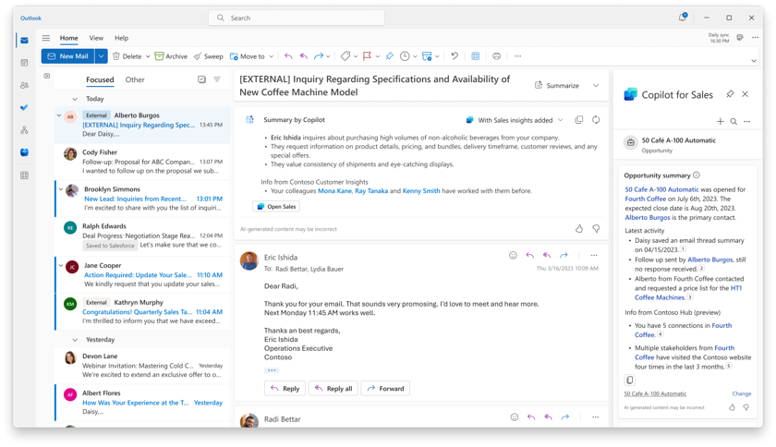The height and width of the screenshot is (447, 776).
Task: Click the Summarize button
Action: coord(557,86)
